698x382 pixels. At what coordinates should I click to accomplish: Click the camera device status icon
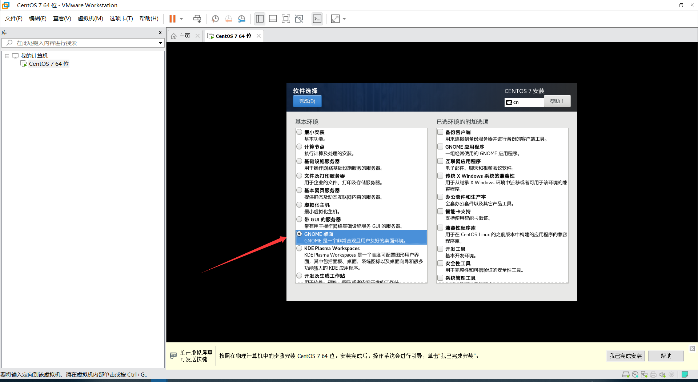671,374
